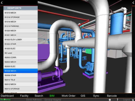Select the blue tank in 3D view
Screen dimensions: 135x101
pos(117,24)
